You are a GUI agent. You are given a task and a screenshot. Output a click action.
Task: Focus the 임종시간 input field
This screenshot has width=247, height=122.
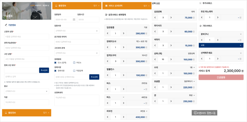pyautogui.click(x=88, y=19)
